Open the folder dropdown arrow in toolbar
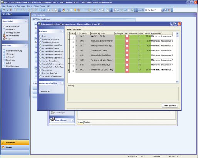 pyautogui.click(x=91, y=10)
